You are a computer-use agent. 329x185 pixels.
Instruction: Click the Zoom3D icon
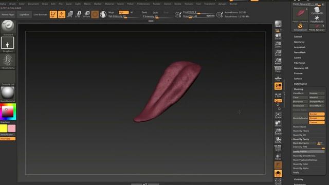[x=278, y=132]
